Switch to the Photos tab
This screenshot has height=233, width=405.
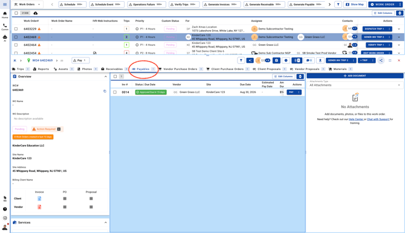coord(87,69)
